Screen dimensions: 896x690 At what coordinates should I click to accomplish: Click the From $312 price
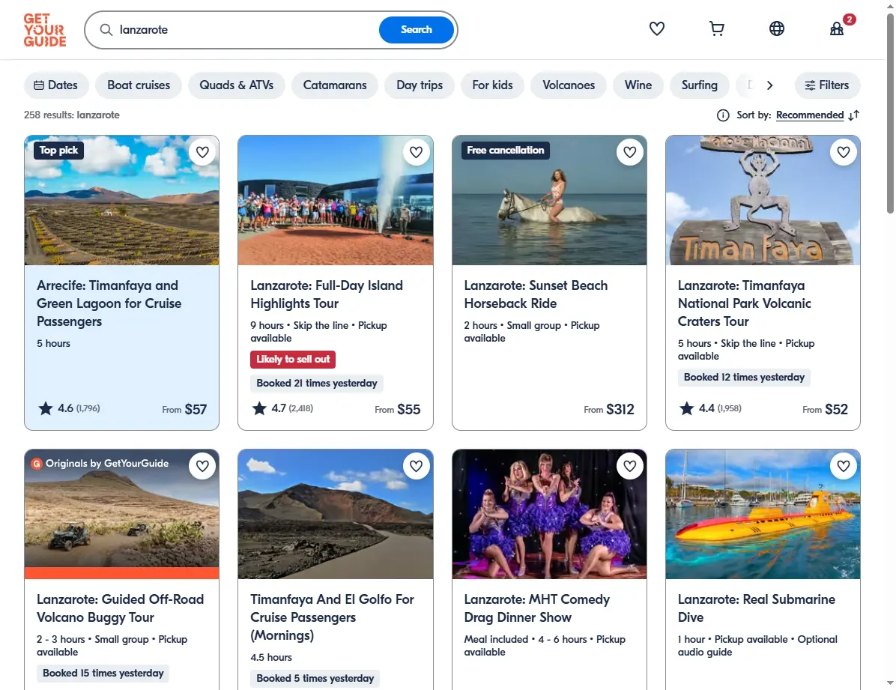coord(608,409)
